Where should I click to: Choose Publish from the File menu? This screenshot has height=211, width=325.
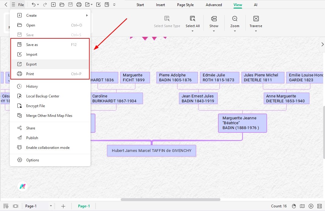click(50, 138)
